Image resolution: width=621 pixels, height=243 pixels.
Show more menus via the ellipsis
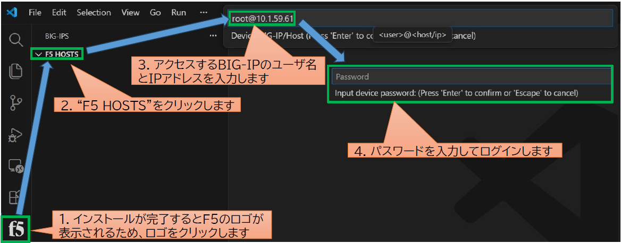click(x=204, y=12)
